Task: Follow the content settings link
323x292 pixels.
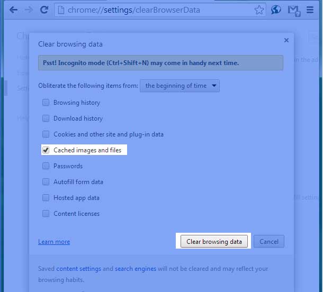Action: (79, 269)
